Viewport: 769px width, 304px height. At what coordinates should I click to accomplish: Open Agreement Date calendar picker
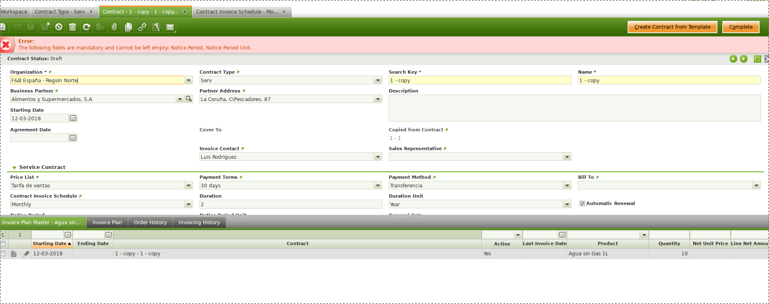(73, 138)
